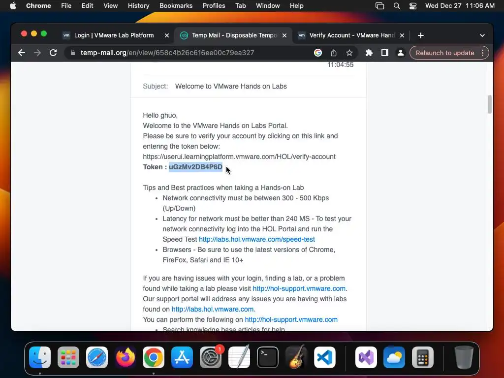Viewport: 504px width, 378px height.
Task: Close the Login VMware Lab Platform tab
Action: coord(167,35)
